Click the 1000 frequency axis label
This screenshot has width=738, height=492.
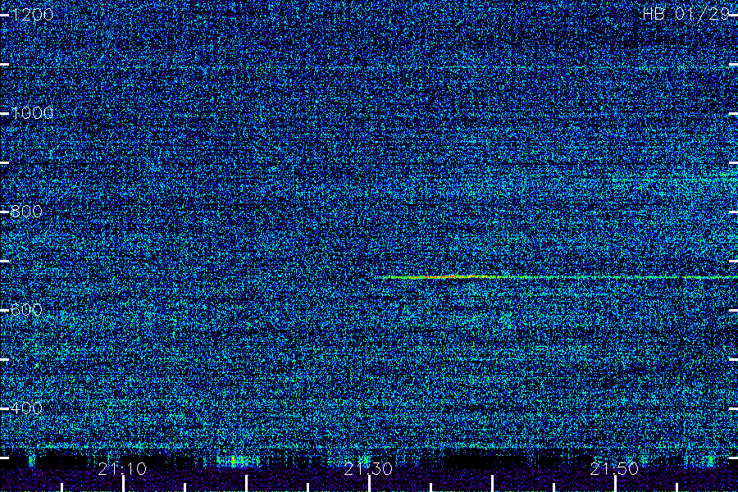pyautogui.click(x=32, y=113)
